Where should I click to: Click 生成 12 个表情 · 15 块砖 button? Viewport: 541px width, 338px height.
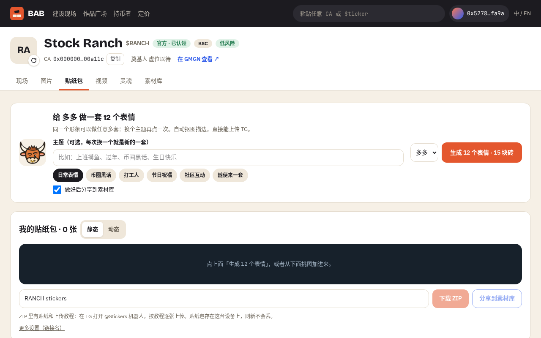coord(482,153)
